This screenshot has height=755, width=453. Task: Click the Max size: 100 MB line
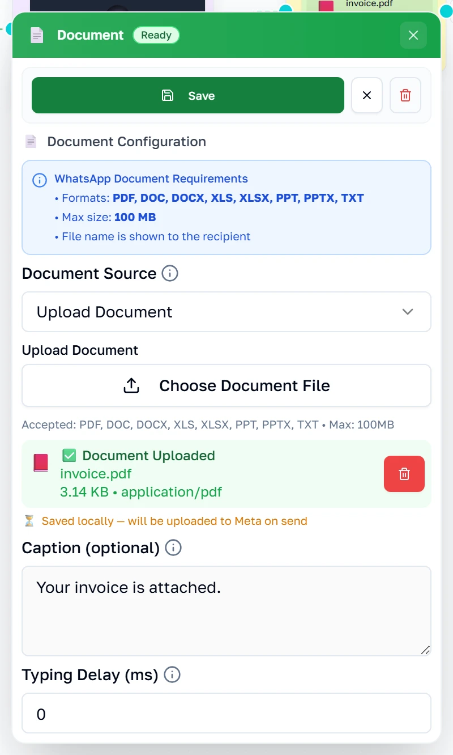[x=105, y=217]
